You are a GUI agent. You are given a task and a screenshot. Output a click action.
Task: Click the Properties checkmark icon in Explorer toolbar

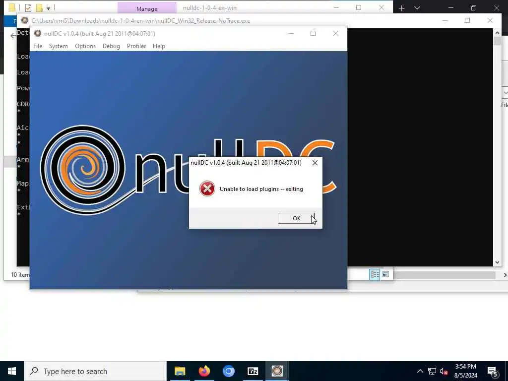pyautogui.click(x=28, y=8)
